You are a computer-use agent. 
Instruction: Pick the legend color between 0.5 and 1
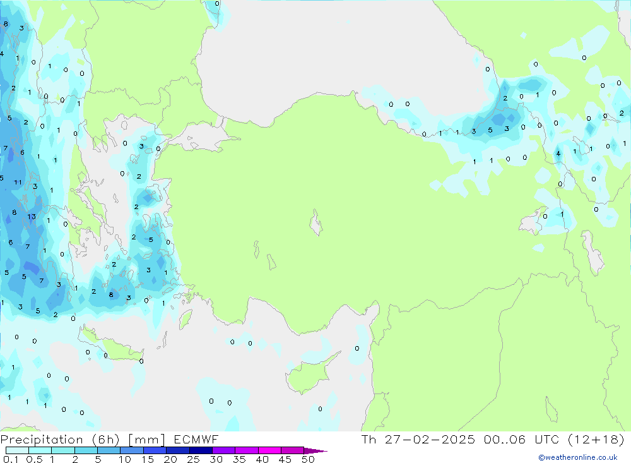coord(40,450)
